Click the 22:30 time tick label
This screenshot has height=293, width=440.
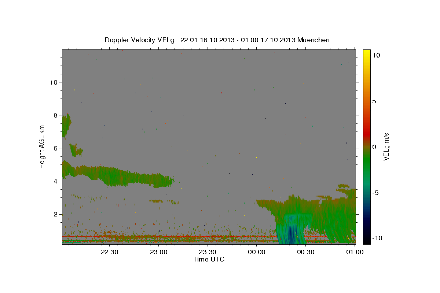pos(110,252)
